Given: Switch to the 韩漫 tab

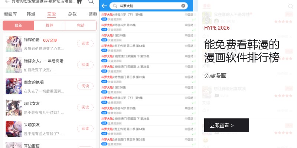Looking at the screenshot, I should [x=31, y=14].
